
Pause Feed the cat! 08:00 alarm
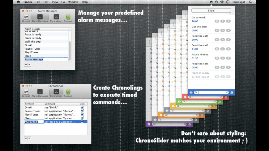point(217,67)
